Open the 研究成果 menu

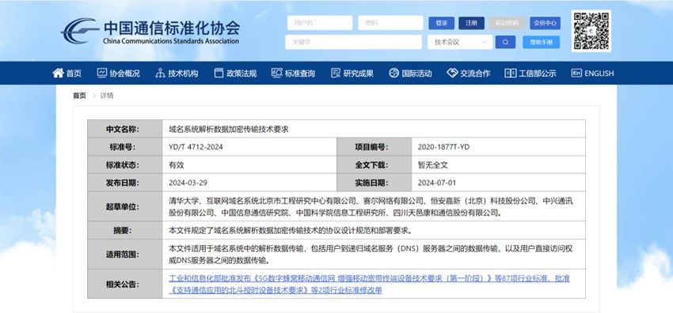352,74
